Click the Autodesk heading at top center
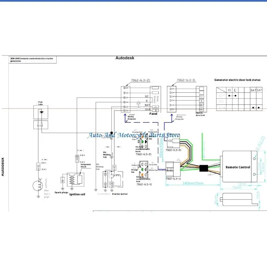 point(125,58)
